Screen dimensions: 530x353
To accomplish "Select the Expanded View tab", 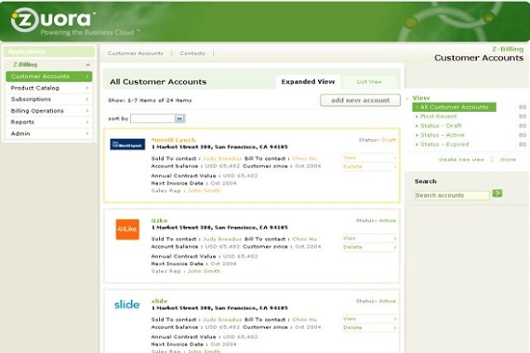I will (308, 82).
